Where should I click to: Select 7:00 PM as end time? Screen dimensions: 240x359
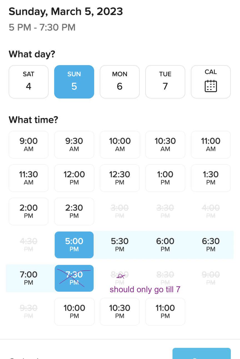[x=29, y=278]
